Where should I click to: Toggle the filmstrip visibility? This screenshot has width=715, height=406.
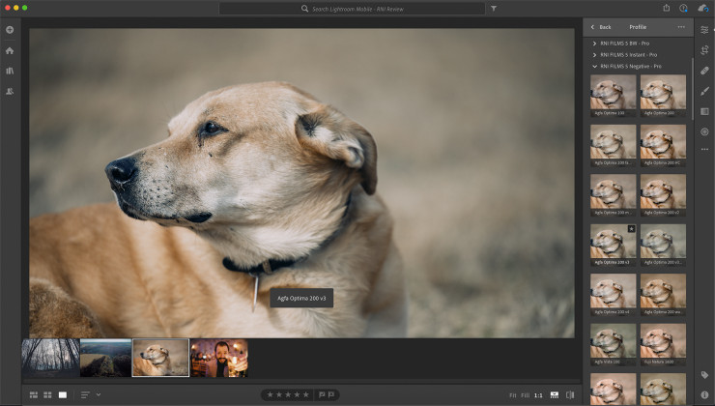555,394
